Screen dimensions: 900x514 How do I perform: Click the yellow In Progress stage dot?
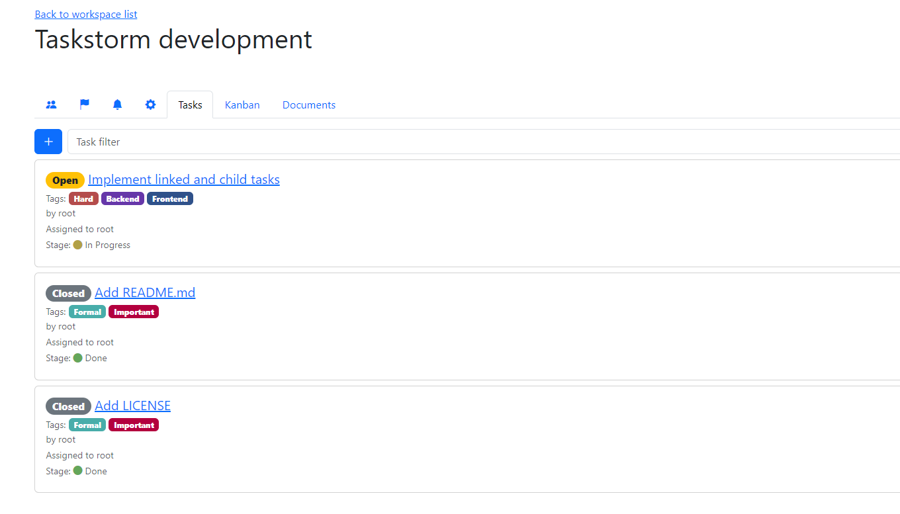pyautogui.click(x=77, y=245)
